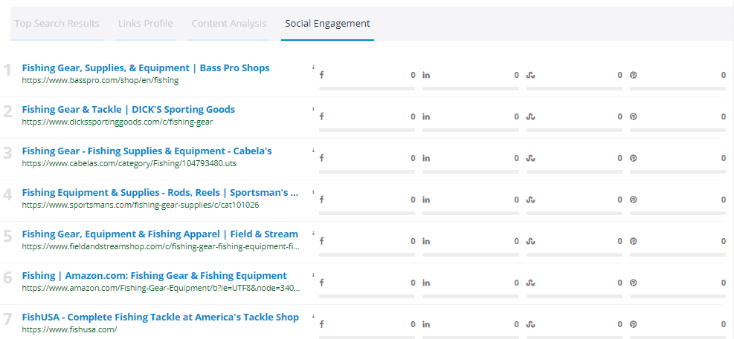
Task: Click the info icon beside Sportsman's title
Action: 313,192
